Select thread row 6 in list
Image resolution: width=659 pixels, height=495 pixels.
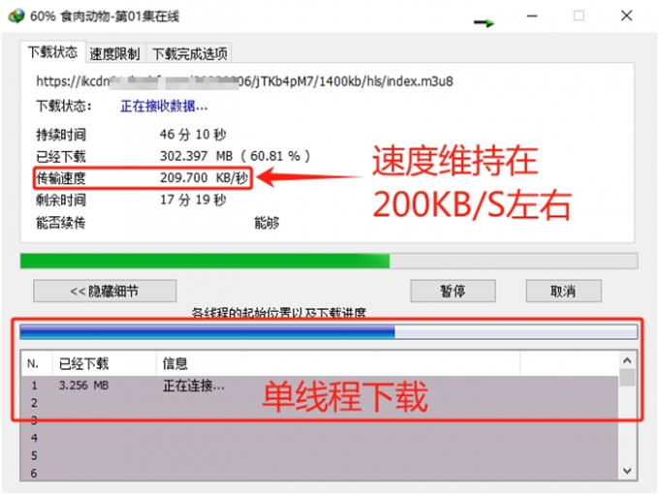[320, 473]
